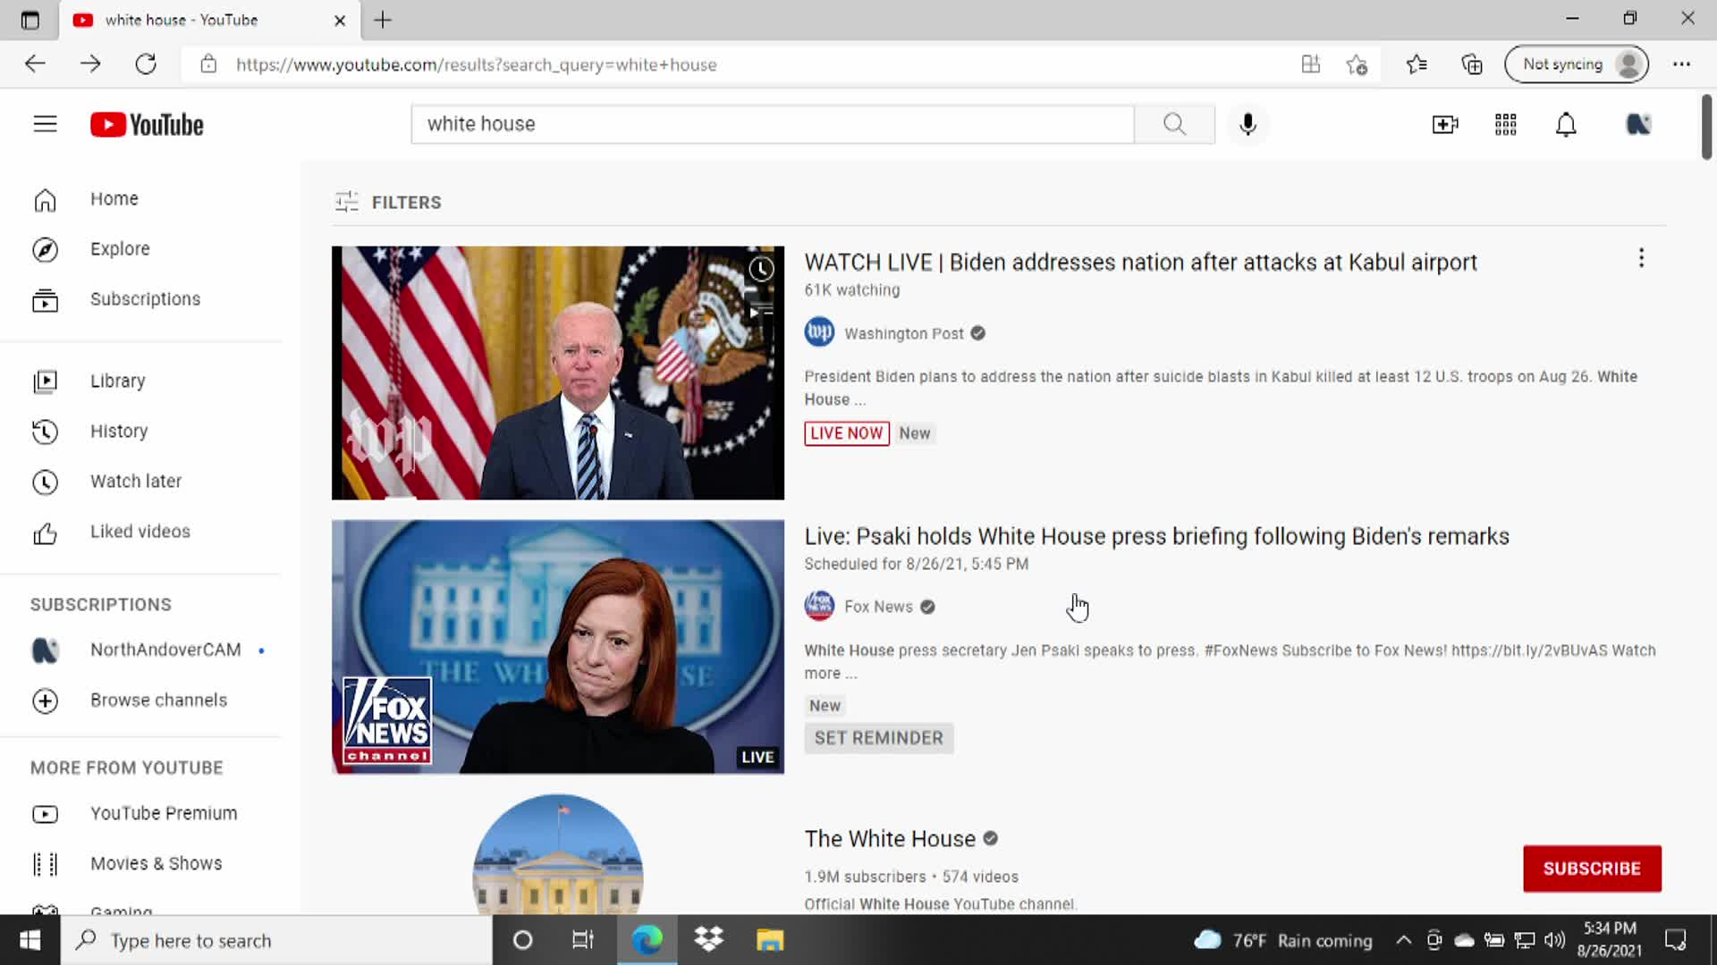Screen dimensions: 1717x965
Task: Open Edge Collections icon
Action: pos(1471,64)
